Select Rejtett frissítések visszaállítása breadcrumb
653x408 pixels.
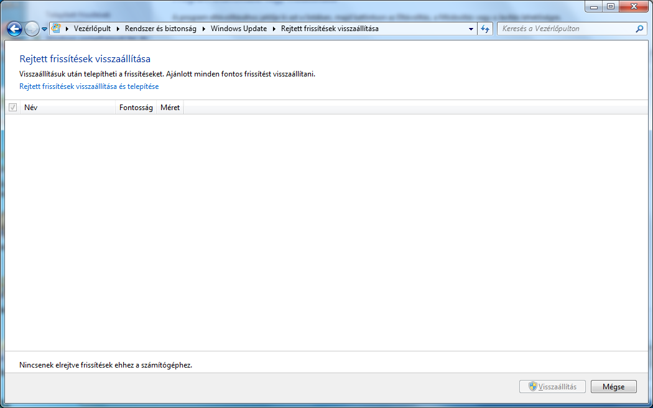(330, 29)
